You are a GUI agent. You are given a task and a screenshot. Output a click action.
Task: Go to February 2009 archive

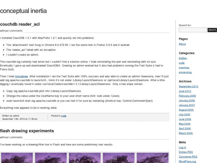tap(187, 96)
